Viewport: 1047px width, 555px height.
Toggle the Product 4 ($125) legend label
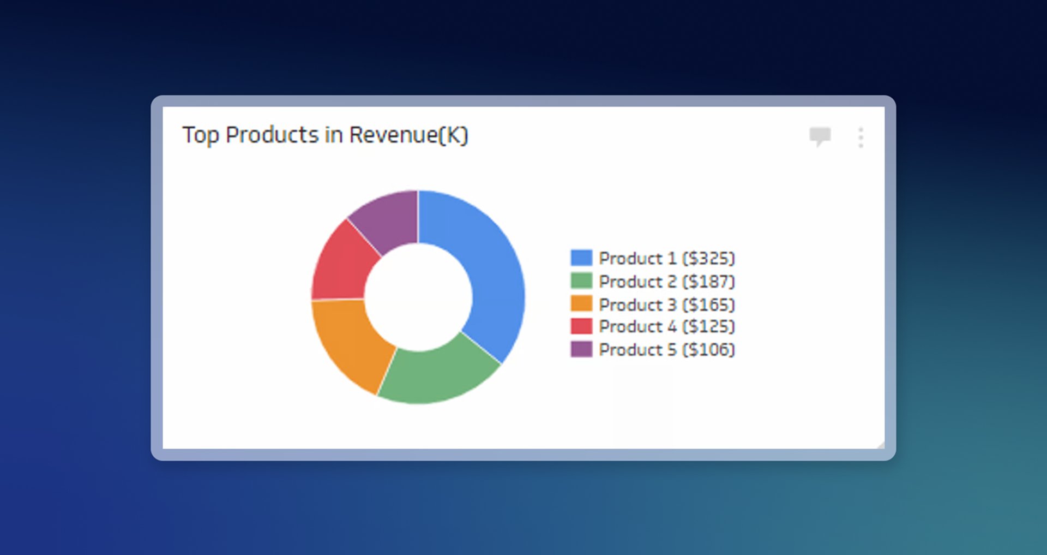pyautogui.click(x=666, y=326)
